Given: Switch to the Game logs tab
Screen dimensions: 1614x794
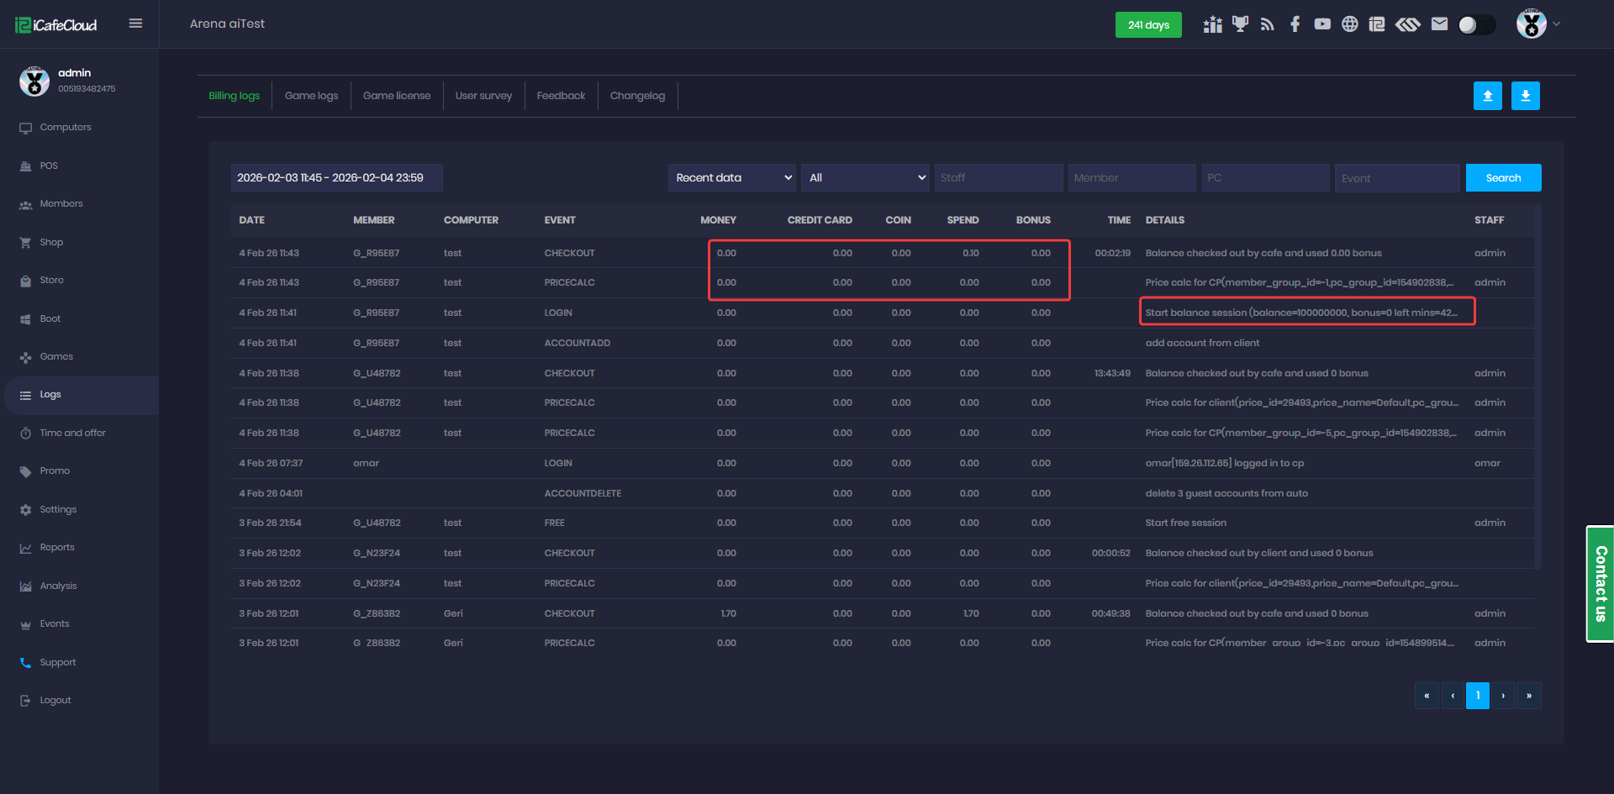Looking at the screenshot, I should pos(311,96).
